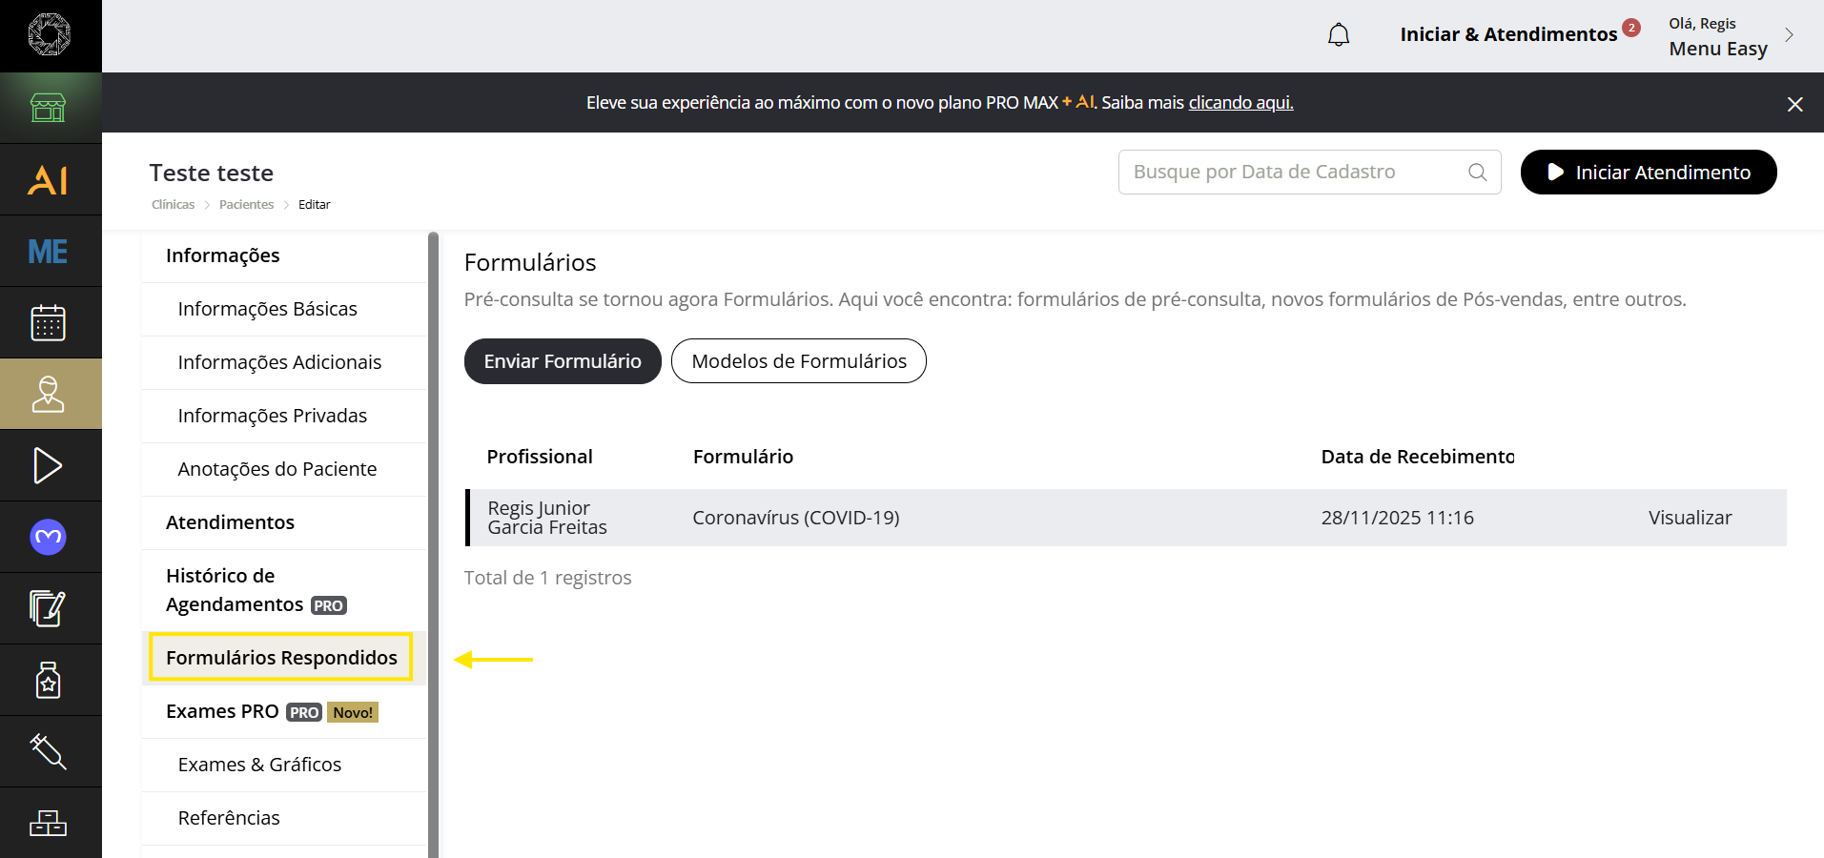Follow the 'clicando aqui' banner link
1824x858 pixels.
[x=1240, y=103]
